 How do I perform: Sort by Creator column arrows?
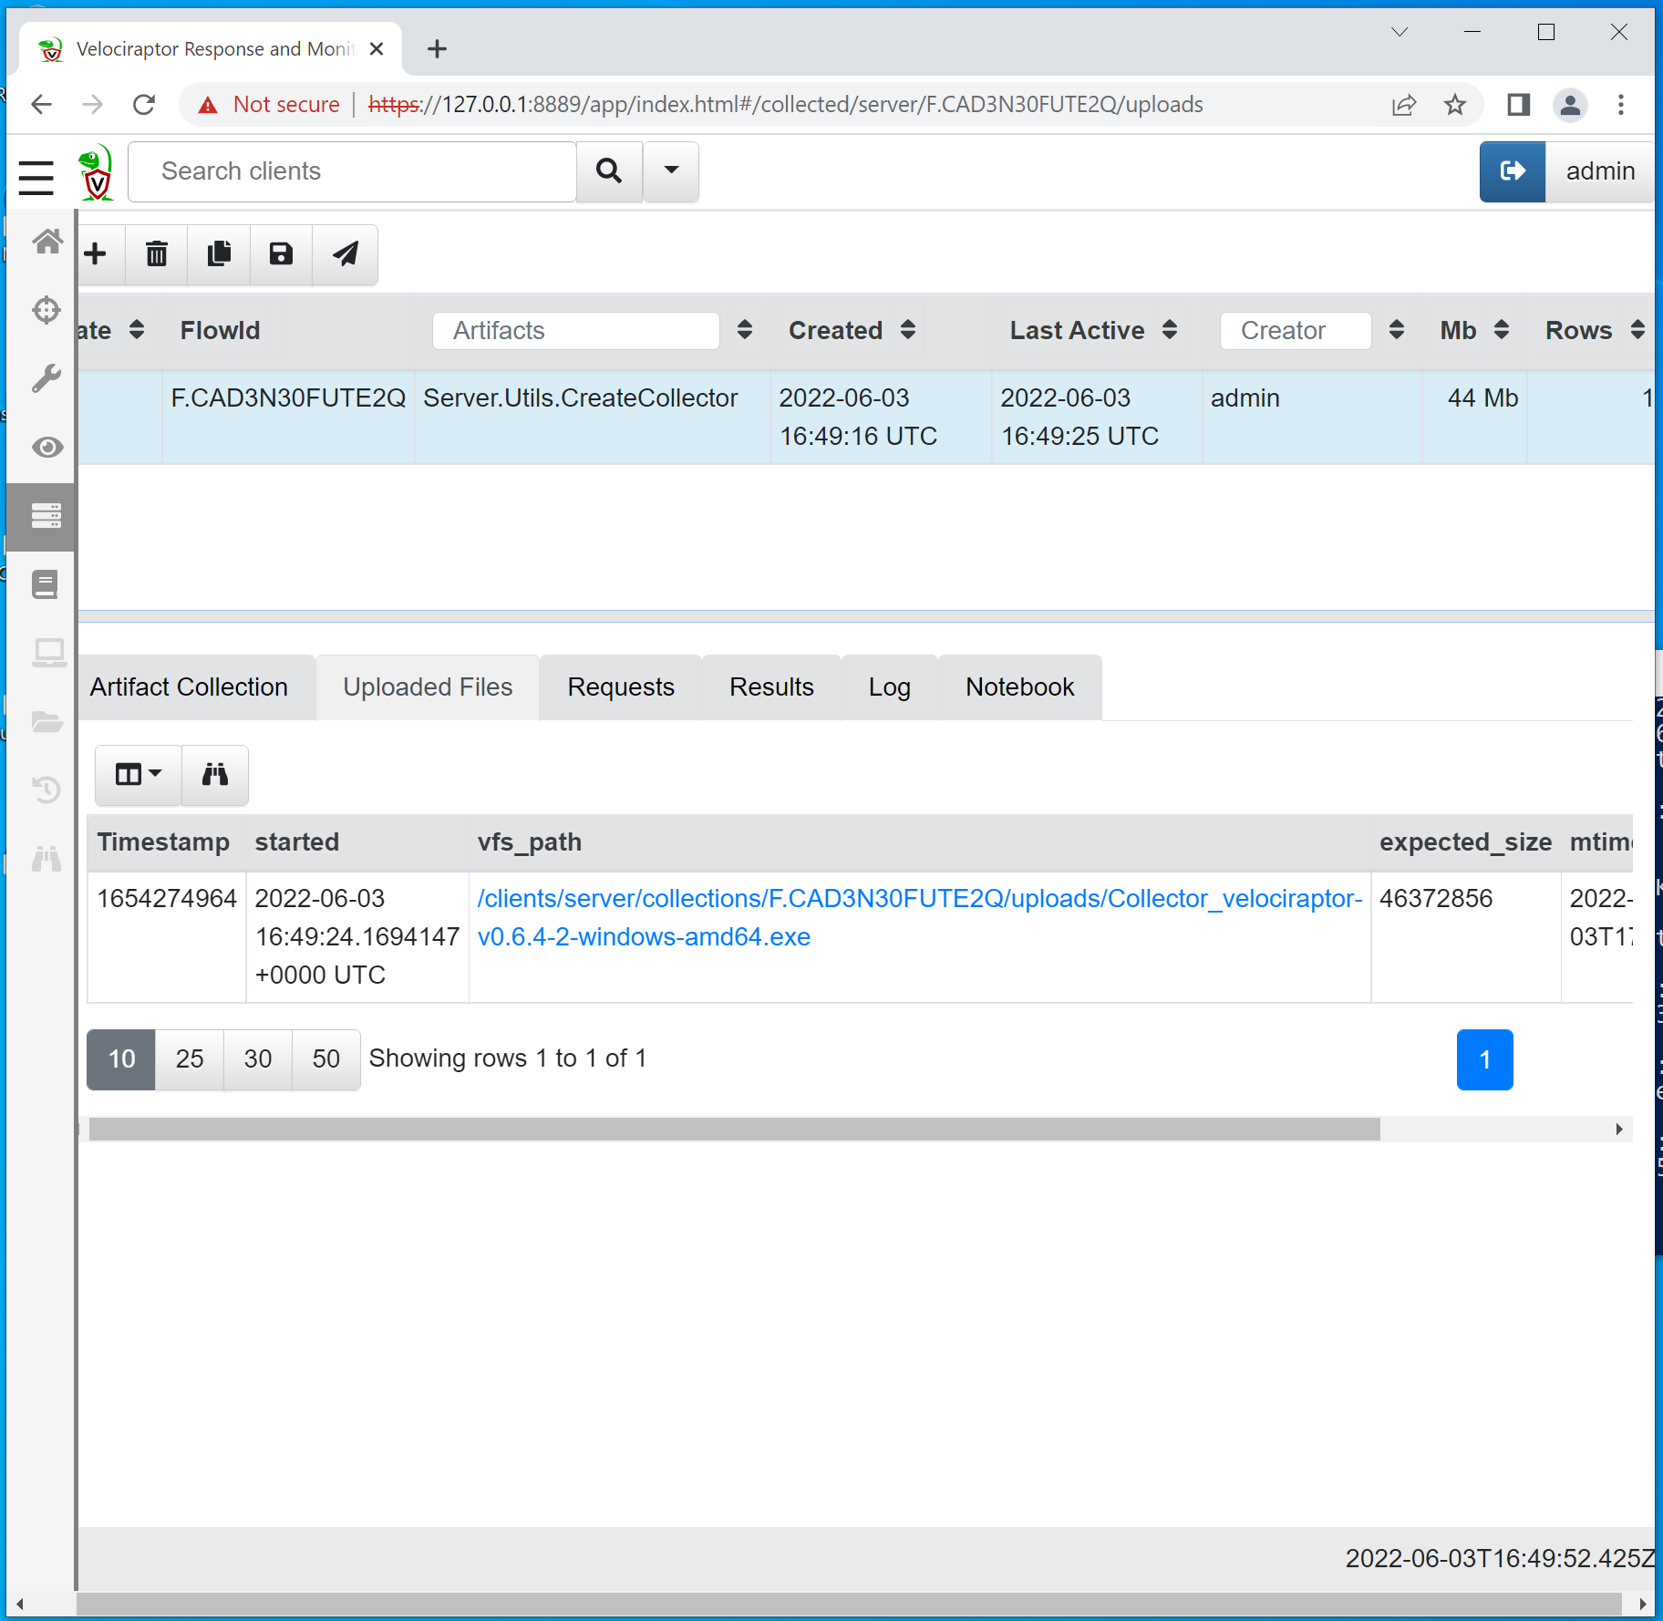[1396, 330]
